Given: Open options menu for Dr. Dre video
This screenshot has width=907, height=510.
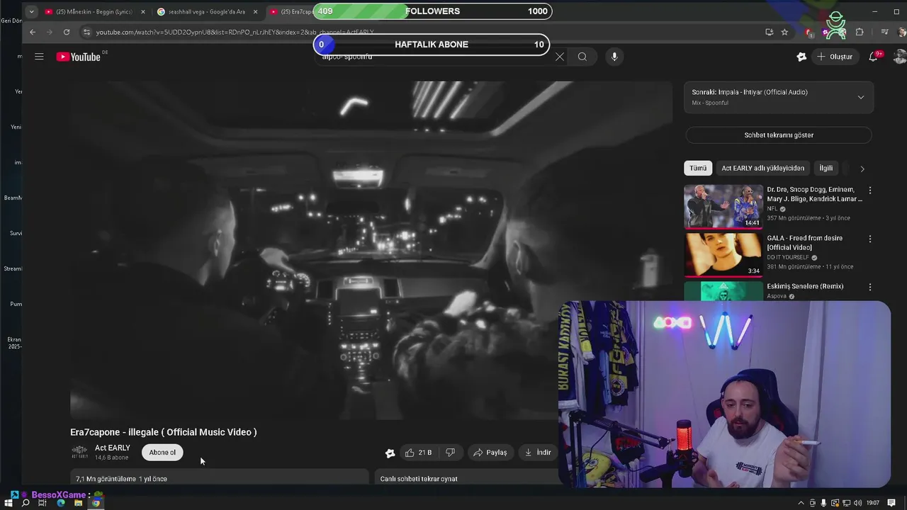Looking at the screenshot, I should pos(870,191).
